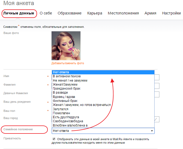
Task: Open the Настройки tab
Action: [x=171, y=13]
